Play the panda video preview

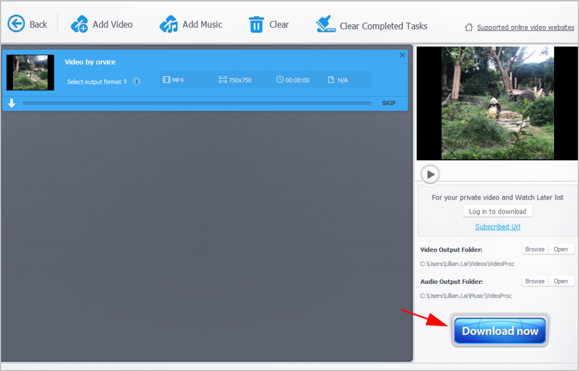point(430,174)
